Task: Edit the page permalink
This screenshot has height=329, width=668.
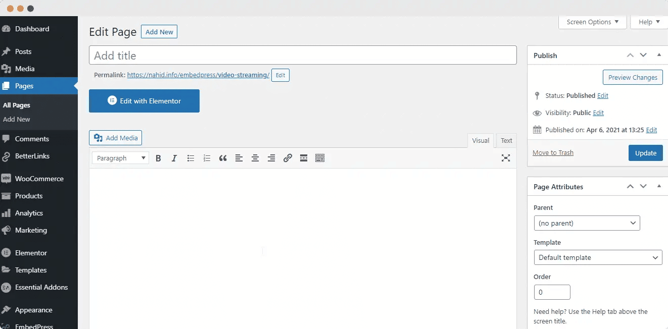Action: [280, 75]
